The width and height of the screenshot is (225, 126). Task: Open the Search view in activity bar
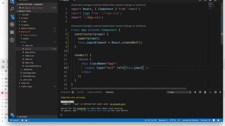point(12,9)
